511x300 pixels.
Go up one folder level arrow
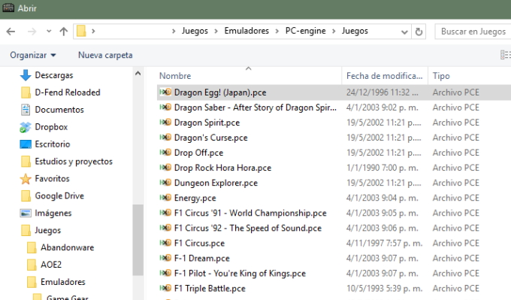coord(64,32)
